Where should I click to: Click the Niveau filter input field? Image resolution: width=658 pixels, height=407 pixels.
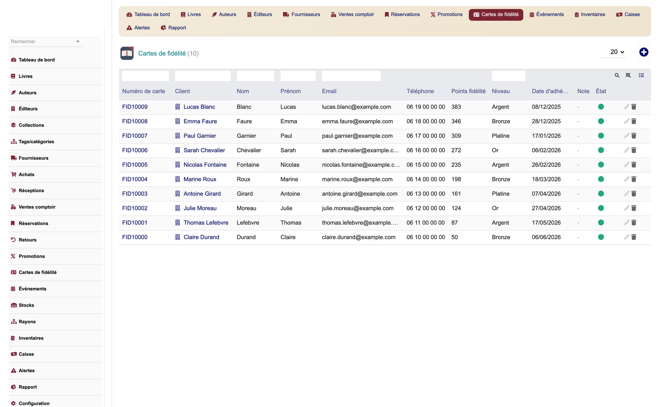click(x=509, y=76)
